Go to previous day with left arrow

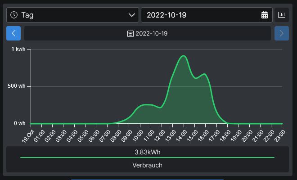tap(13, 33)
